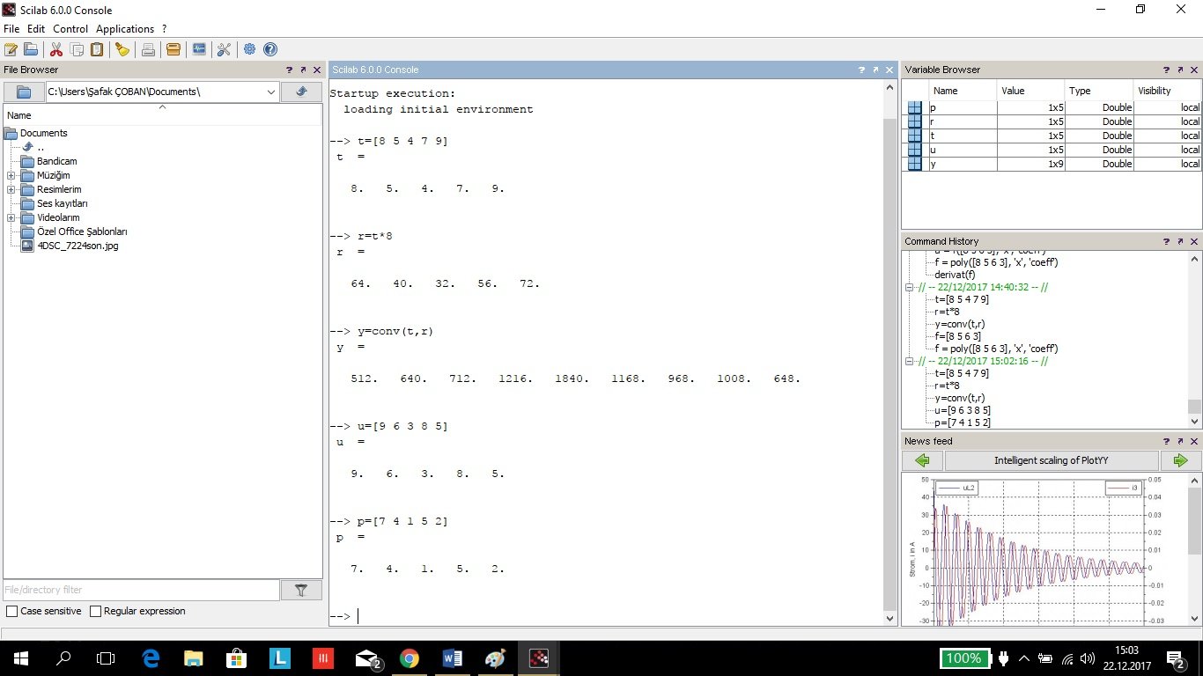The width and height of the screenshot is (1203, 676).
Task: Go to parent directory arrow button
Action: click(x=301, y=92)
